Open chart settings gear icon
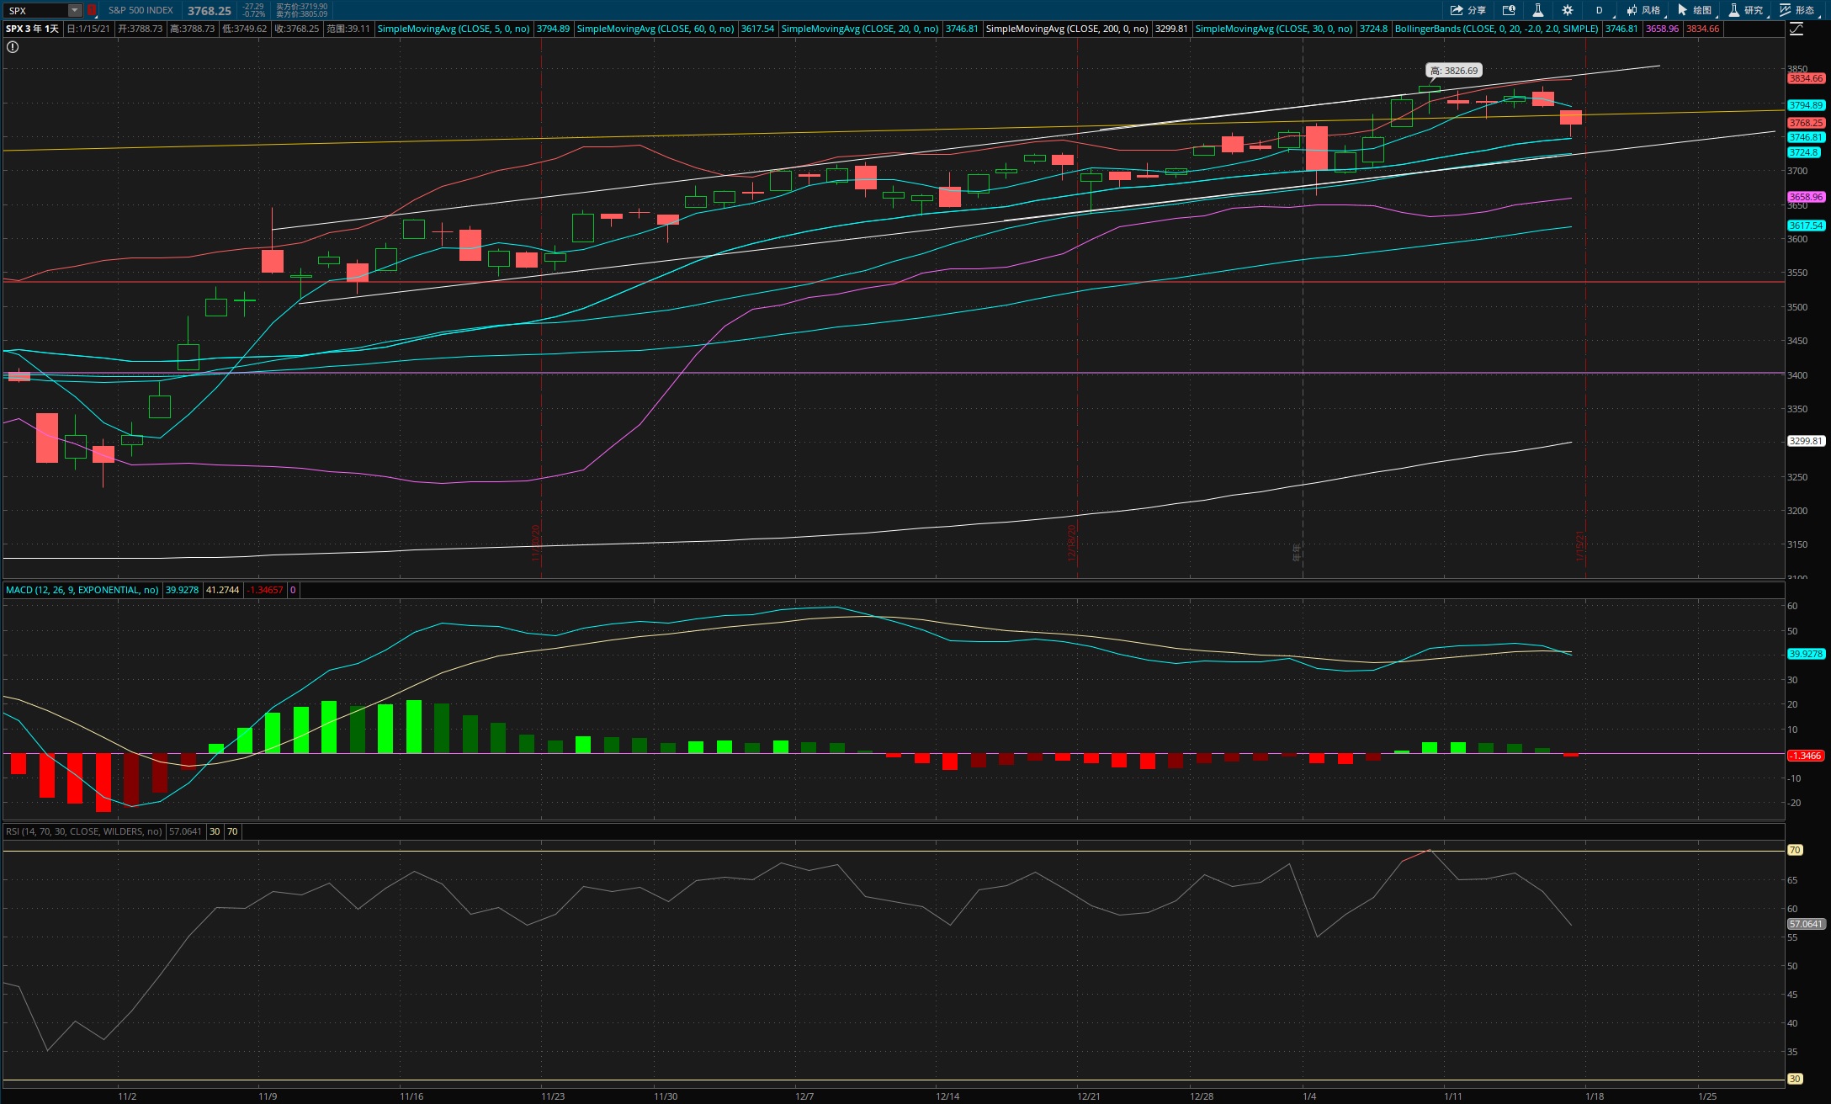Viewport: 1831px width, 1104px height. pyautogui.click(x=1567, y=10)
